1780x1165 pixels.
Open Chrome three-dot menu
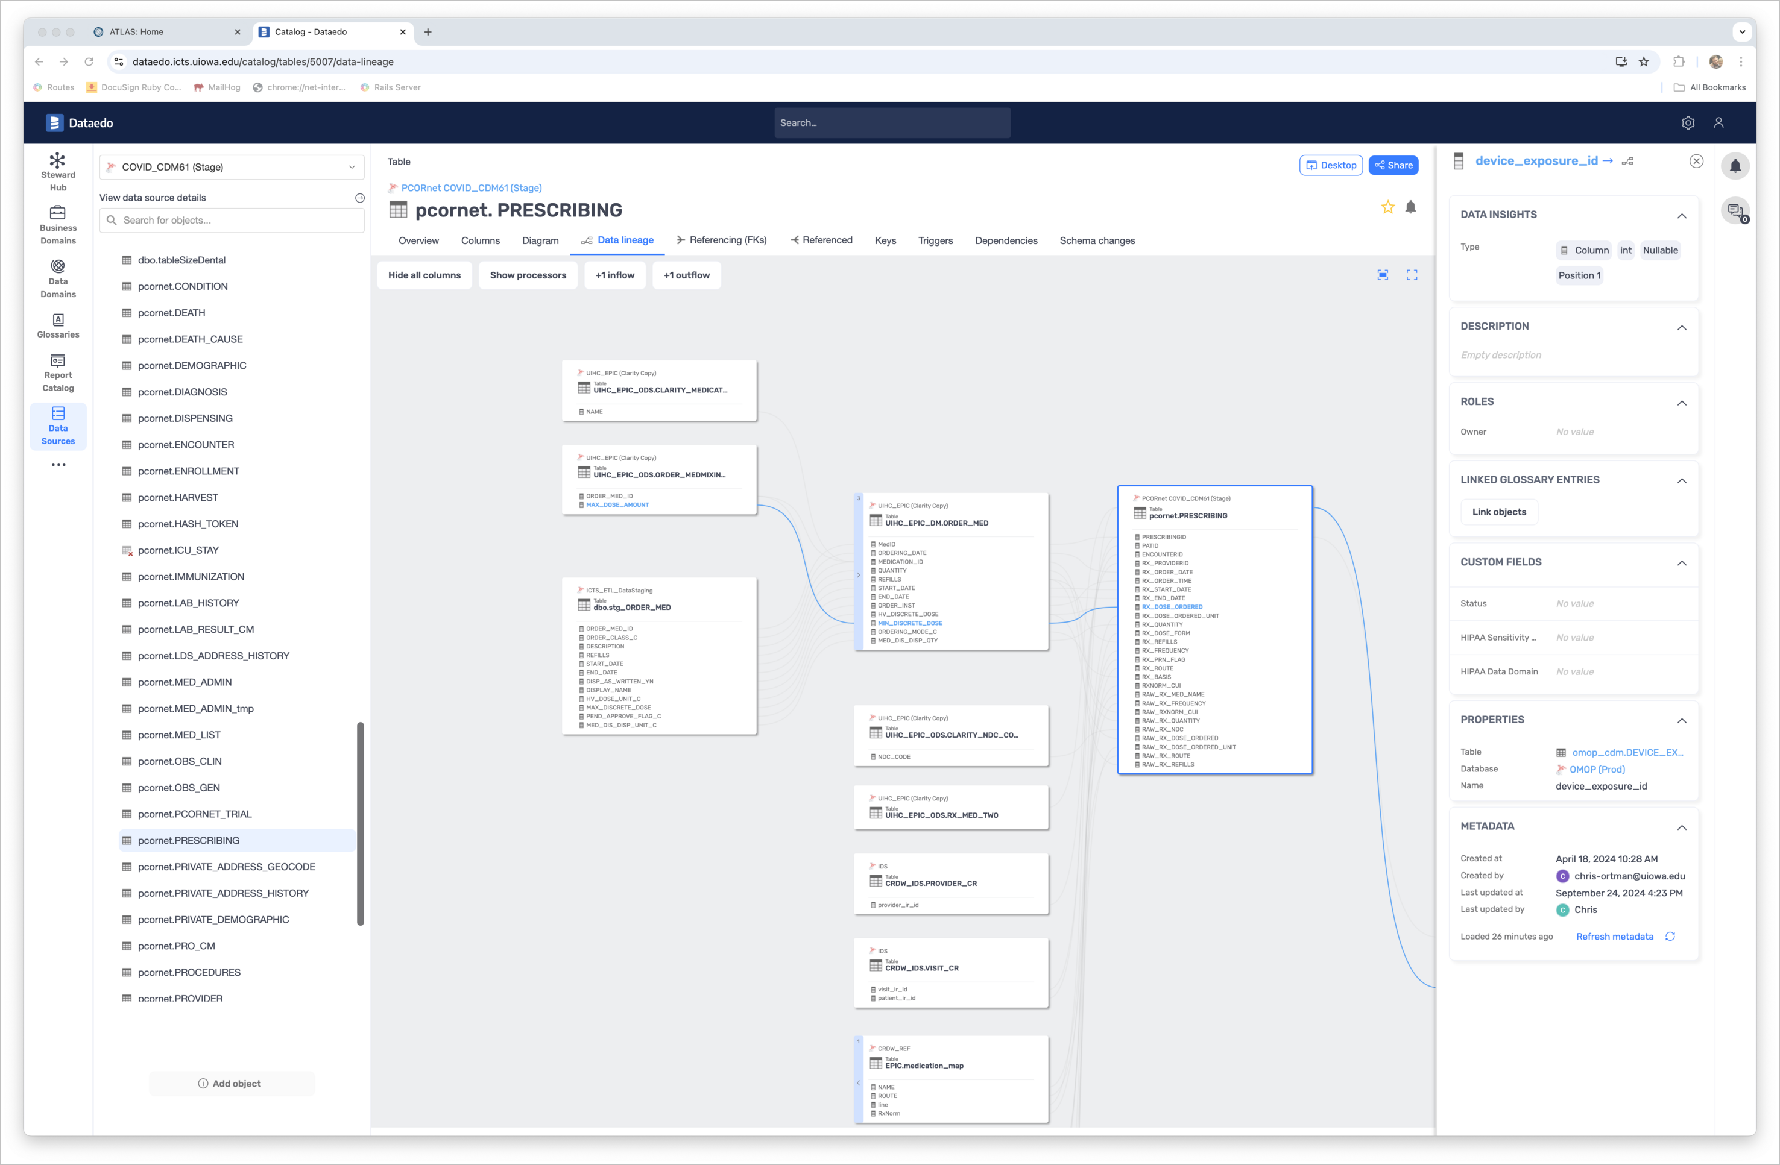[x=1741, y=61]
